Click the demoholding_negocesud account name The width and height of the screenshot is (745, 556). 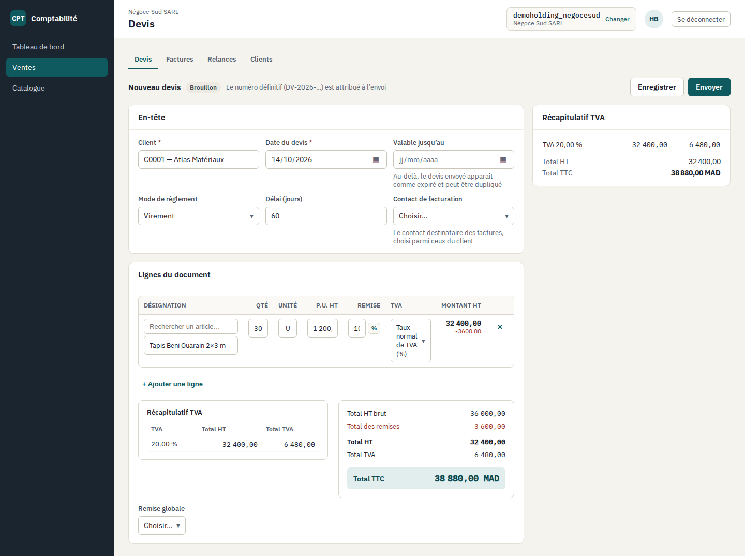[x=557, y=15]
